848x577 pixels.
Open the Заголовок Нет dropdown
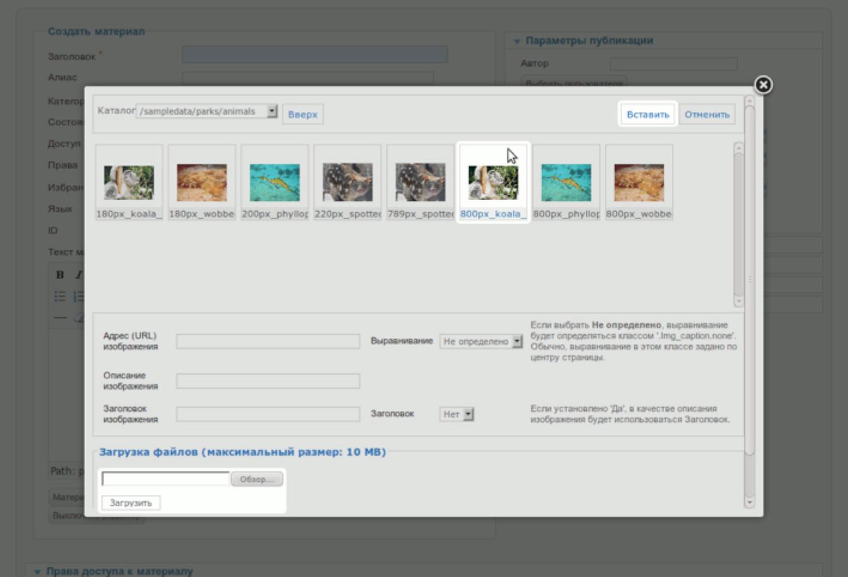pyautogui.click(x=468, y=414)
